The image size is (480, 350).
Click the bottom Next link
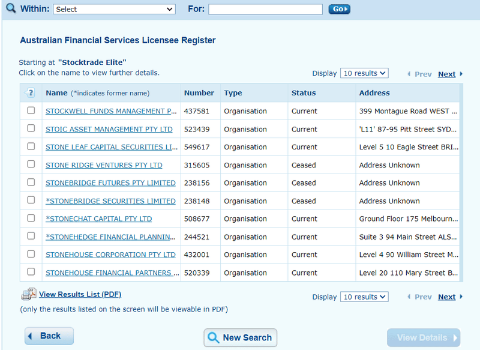(x=446, y=297)
